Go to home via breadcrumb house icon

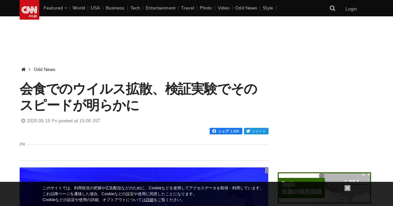23,69
